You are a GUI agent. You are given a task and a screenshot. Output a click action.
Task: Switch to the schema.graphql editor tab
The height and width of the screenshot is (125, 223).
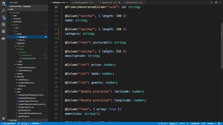pyautogui.click(x=83, y=2)
